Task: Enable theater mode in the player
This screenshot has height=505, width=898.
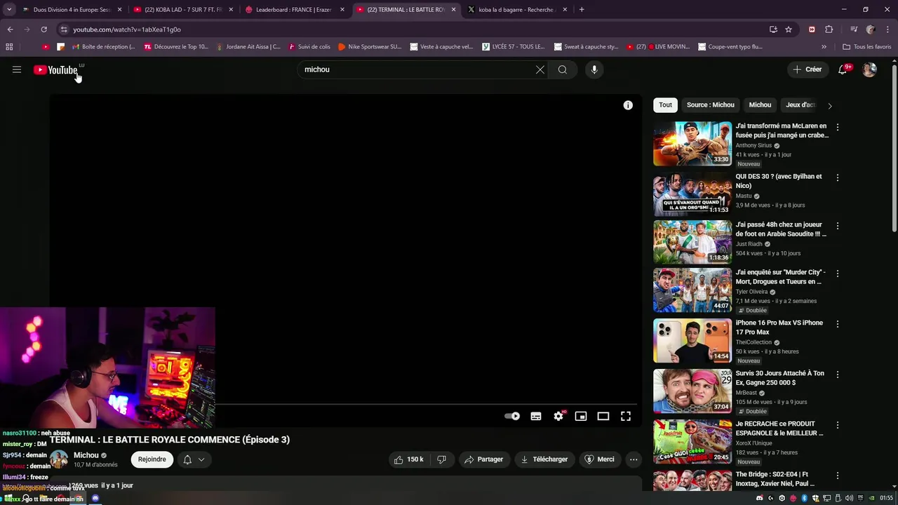Action: (x=603, y=416)
